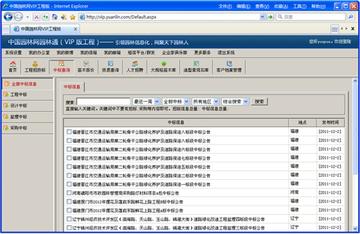Tick checkbox for 厦门市2012年 工程A标 row
The image size is (360, 234).
(x=69, y=210)
